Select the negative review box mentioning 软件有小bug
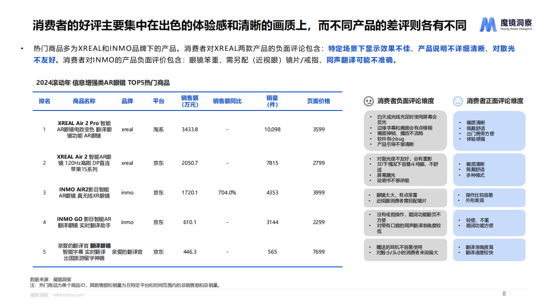The height and width of the screenshot is (308, 548). click(405, 131)
